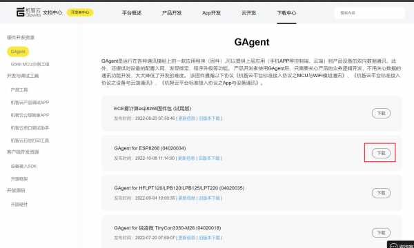The width and height of the screenshot is (414, 248).
Task: Open 旧版本下载 link for ECE esp8266 package
Action: [x=209, y=118]
